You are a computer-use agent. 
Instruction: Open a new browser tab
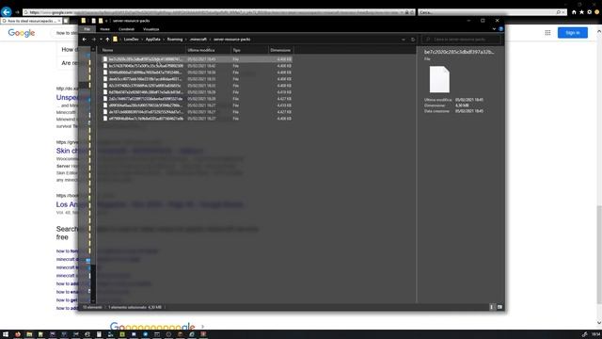(66, 21)
